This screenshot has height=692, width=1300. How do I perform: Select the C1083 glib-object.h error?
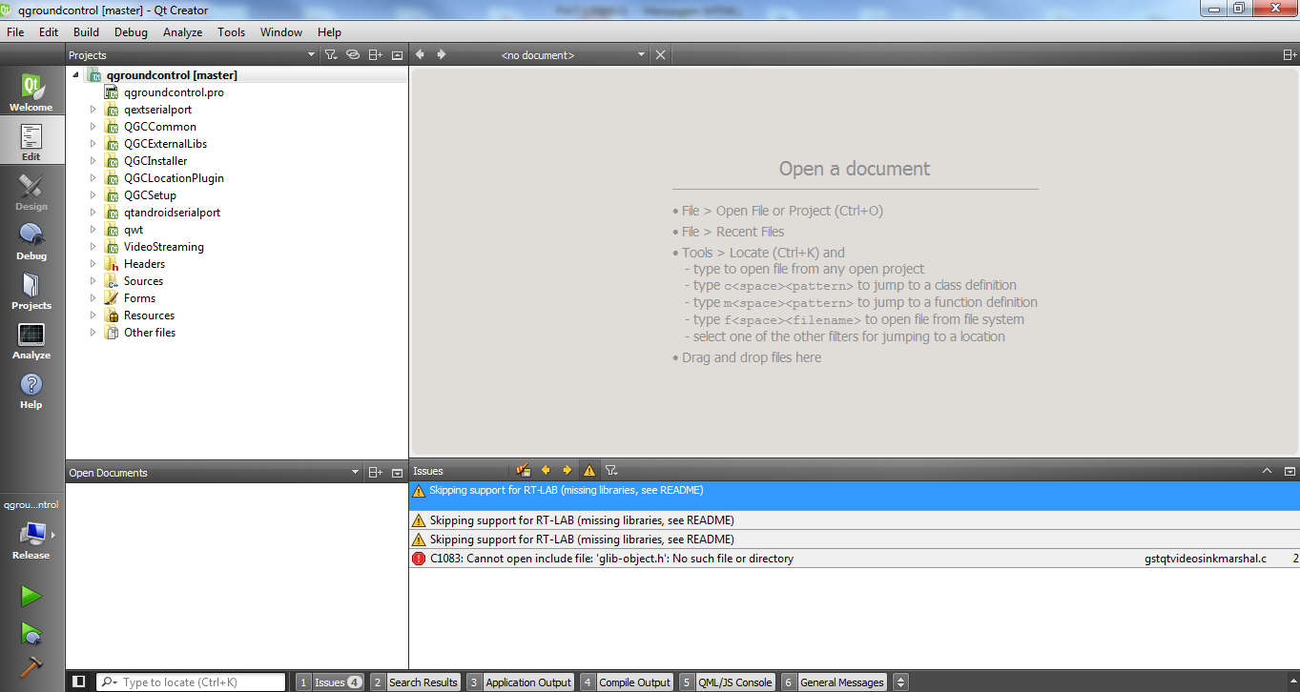pos(854,559)
